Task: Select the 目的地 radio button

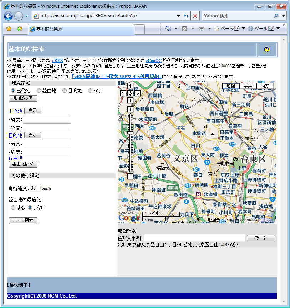Action: click(65, 91)
